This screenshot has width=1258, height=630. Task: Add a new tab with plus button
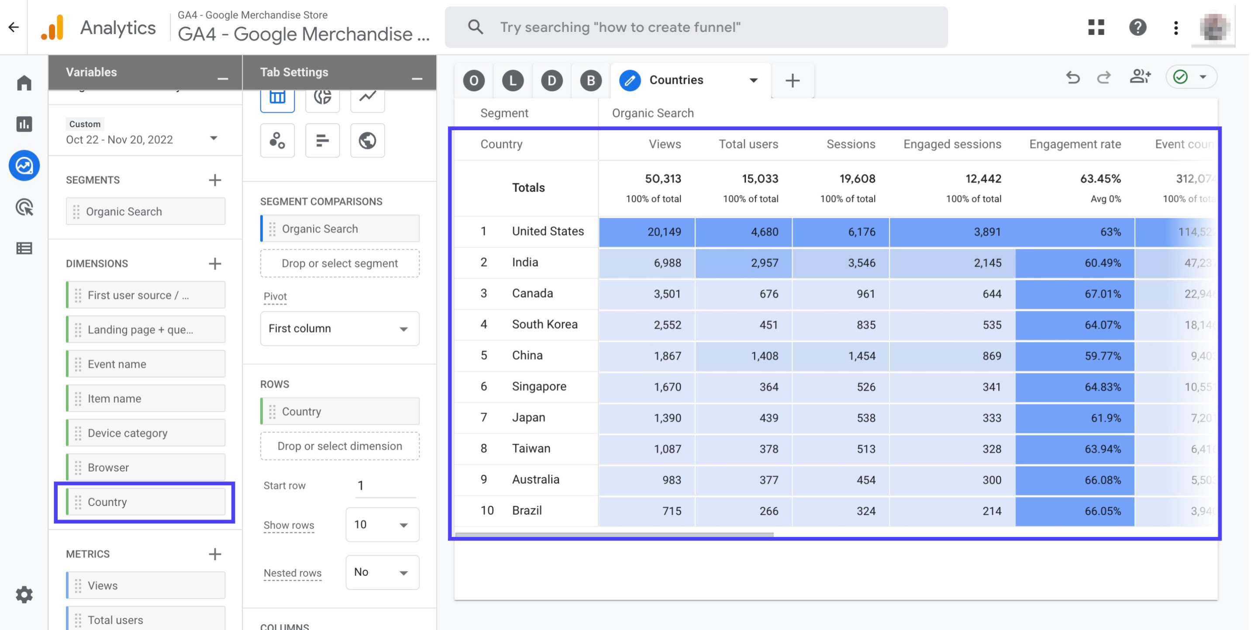[x=792, y=80]
